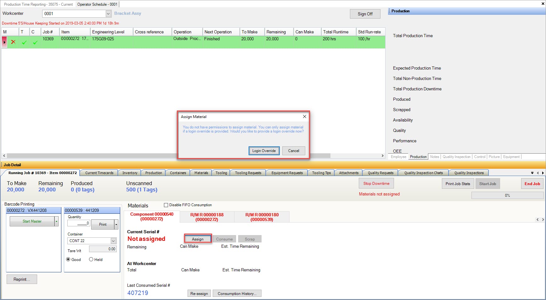Click the green checkmark in column T of job 10369
The image size is (546, 300).
pyautogui.click(x=24, y=42)
